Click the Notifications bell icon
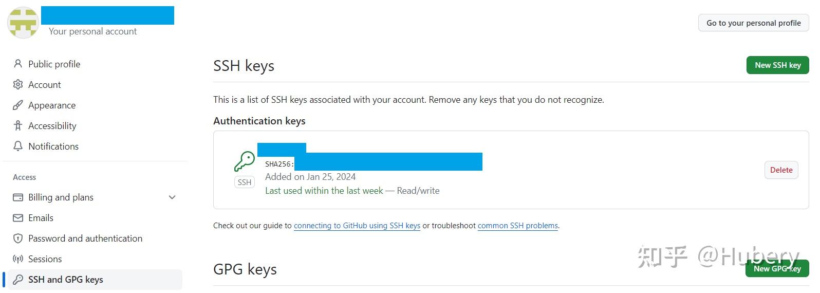This screenshot has height=293, width=820. tap(18, 146)
